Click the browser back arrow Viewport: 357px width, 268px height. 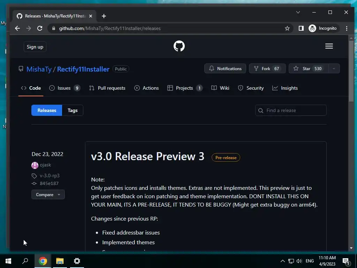click(17, 28)
